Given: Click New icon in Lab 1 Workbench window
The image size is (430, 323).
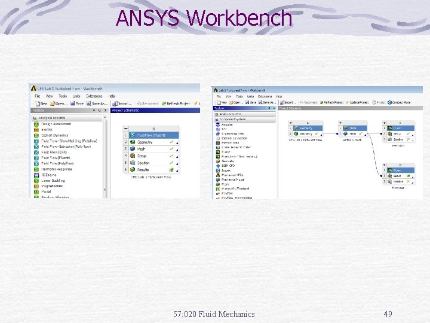Looking at the screenshot, I should point(38,103).
